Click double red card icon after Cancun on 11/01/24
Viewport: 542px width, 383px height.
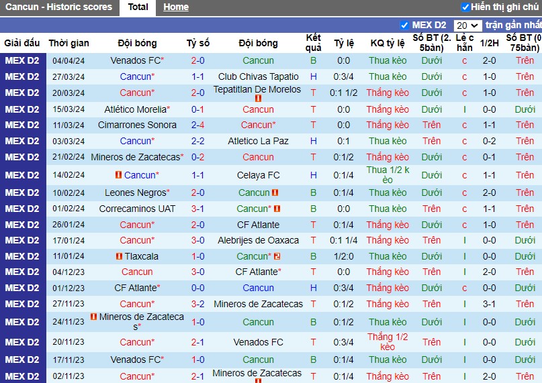click(277, 256)
